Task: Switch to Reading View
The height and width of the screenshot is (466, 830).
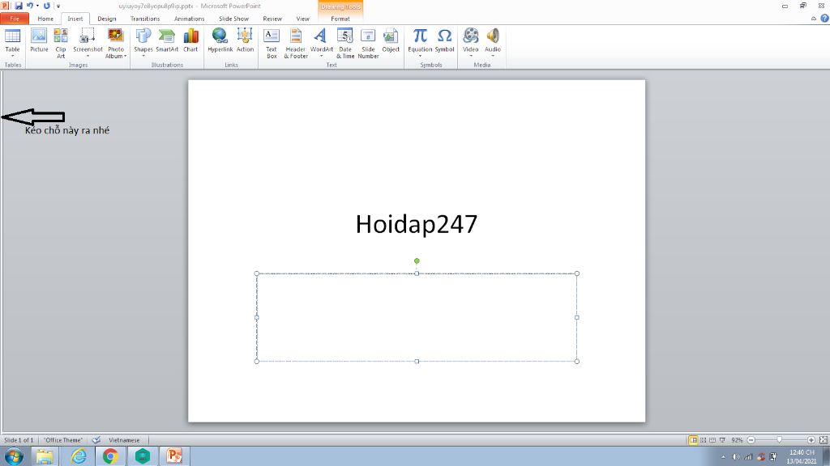Action: tap(712, 439)
